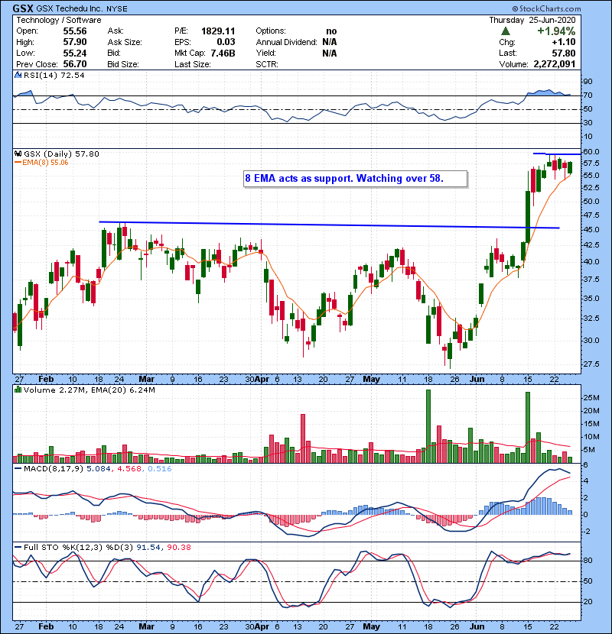Click the GSX Techedu Inc. company name
The height and width of the screenshot is (634, 612).
70,8
